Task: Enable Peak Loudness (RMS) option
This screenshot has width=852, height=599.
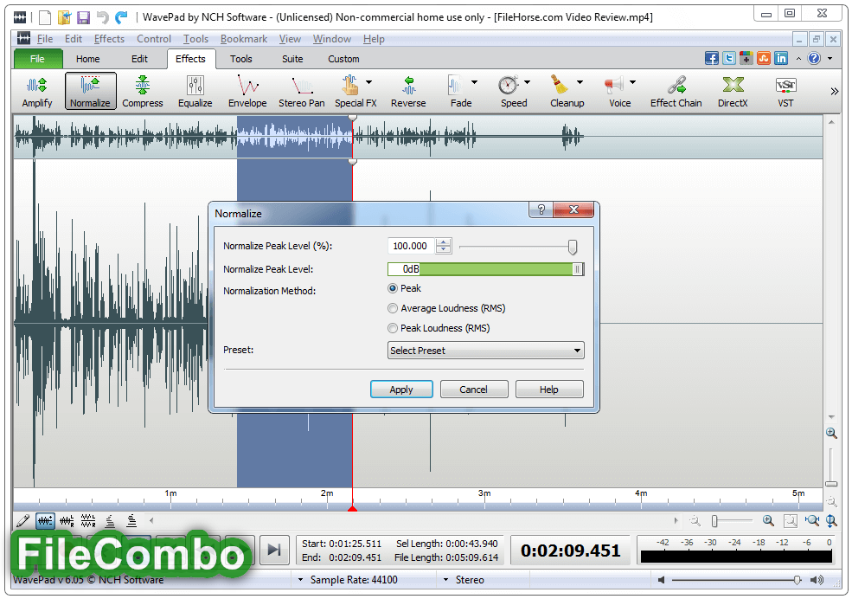Action: click(394, 327)
